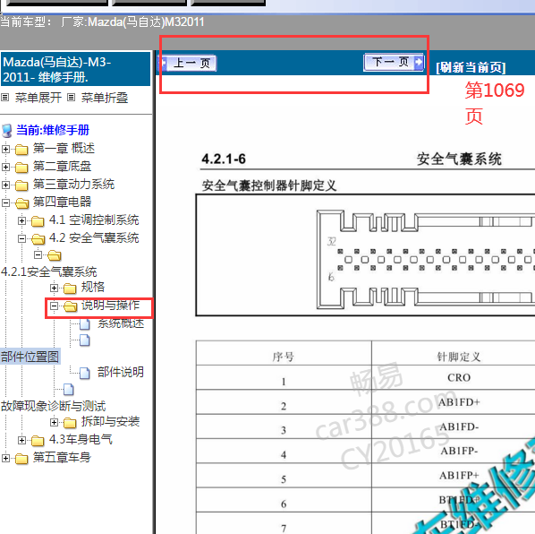Open 部件说明 page

coord(121,372)
